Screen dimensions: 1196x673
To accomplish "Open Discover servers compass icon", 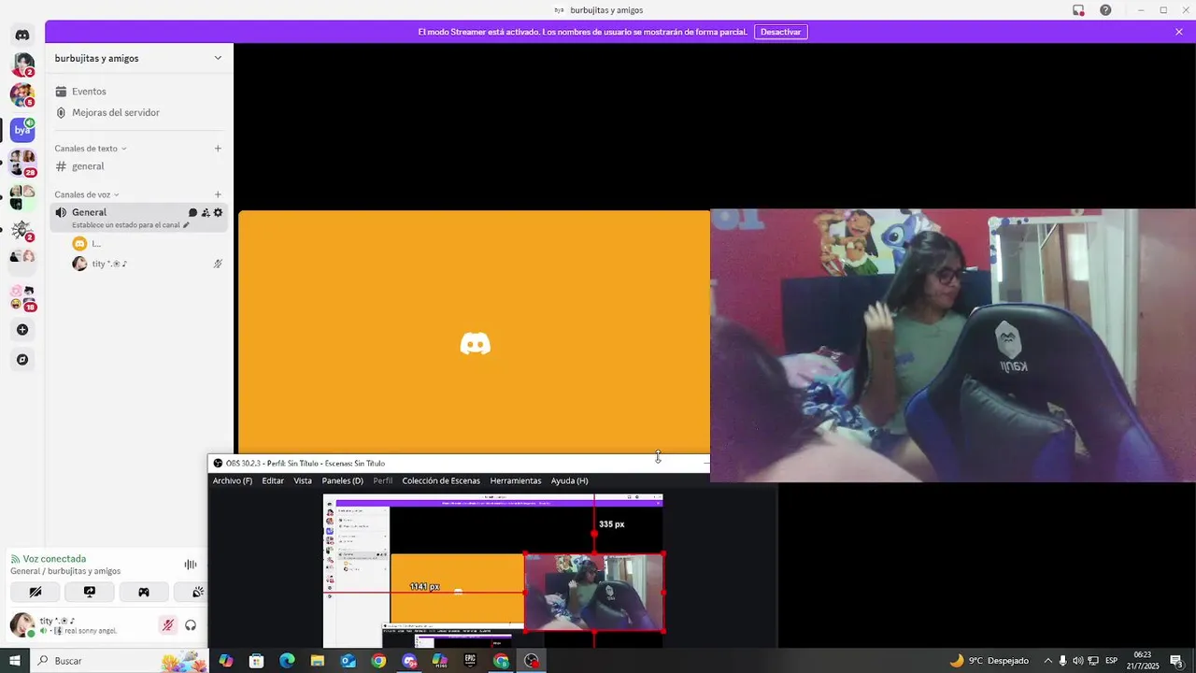I will point(22,360).
